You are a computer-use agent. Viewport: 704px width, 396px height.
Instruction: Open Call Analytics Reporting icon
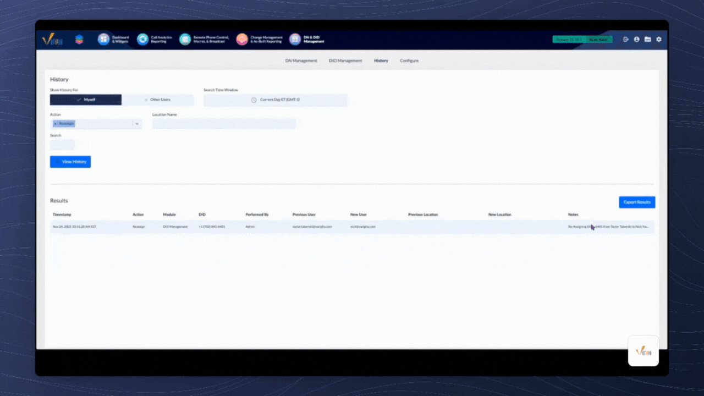[x=143, y=39]
